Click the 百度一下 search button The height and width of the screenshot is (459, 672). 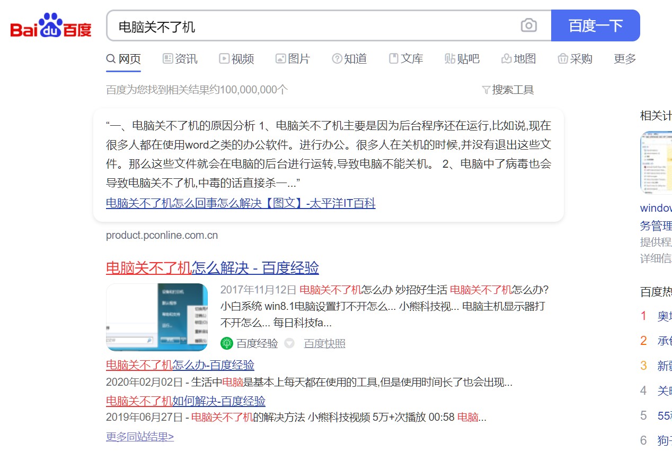(596, 25)
